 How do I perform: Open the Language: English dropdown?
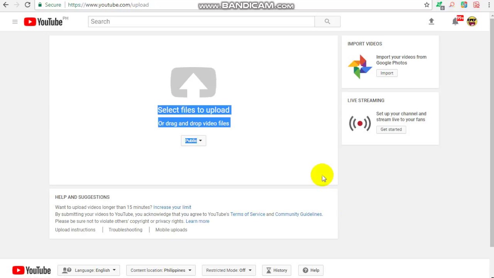[89, 270]
